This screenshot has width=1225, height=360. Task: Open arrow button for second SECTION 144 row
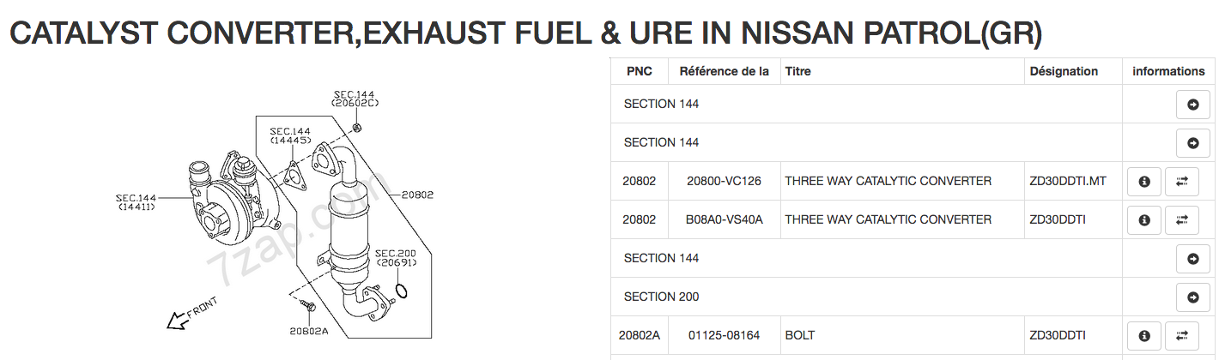pos(1192,143)
